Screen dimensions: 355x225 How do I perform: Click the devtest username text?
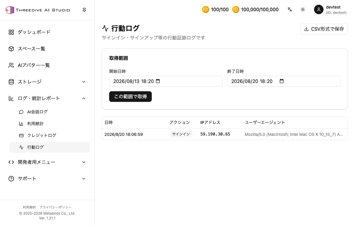(333, 7)
